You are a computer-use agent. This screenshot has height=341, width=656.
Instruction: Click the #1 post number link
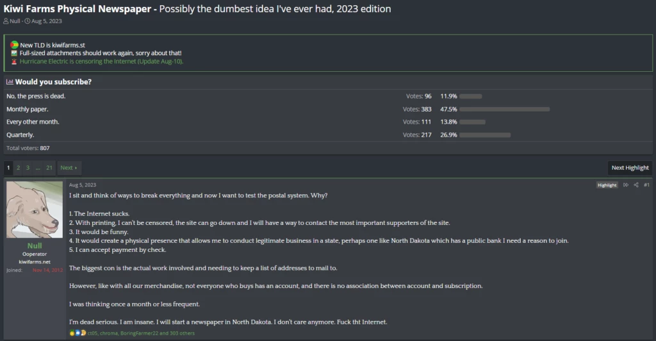(x=646, y=185)
